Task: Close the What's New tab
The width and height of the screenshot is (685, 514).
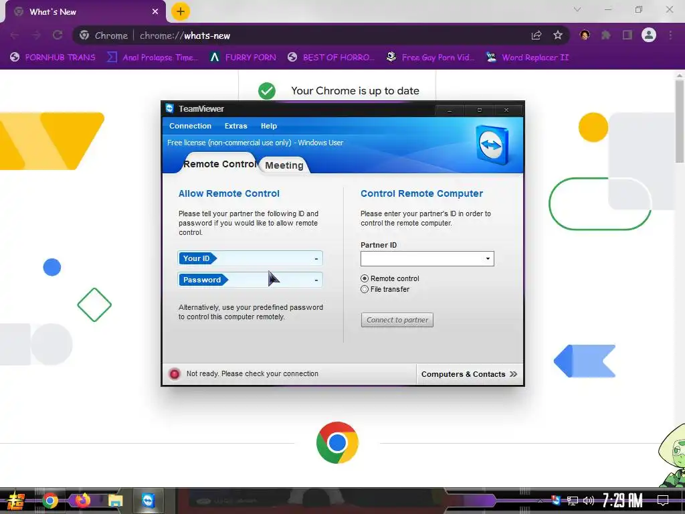Action: [155, 12]
